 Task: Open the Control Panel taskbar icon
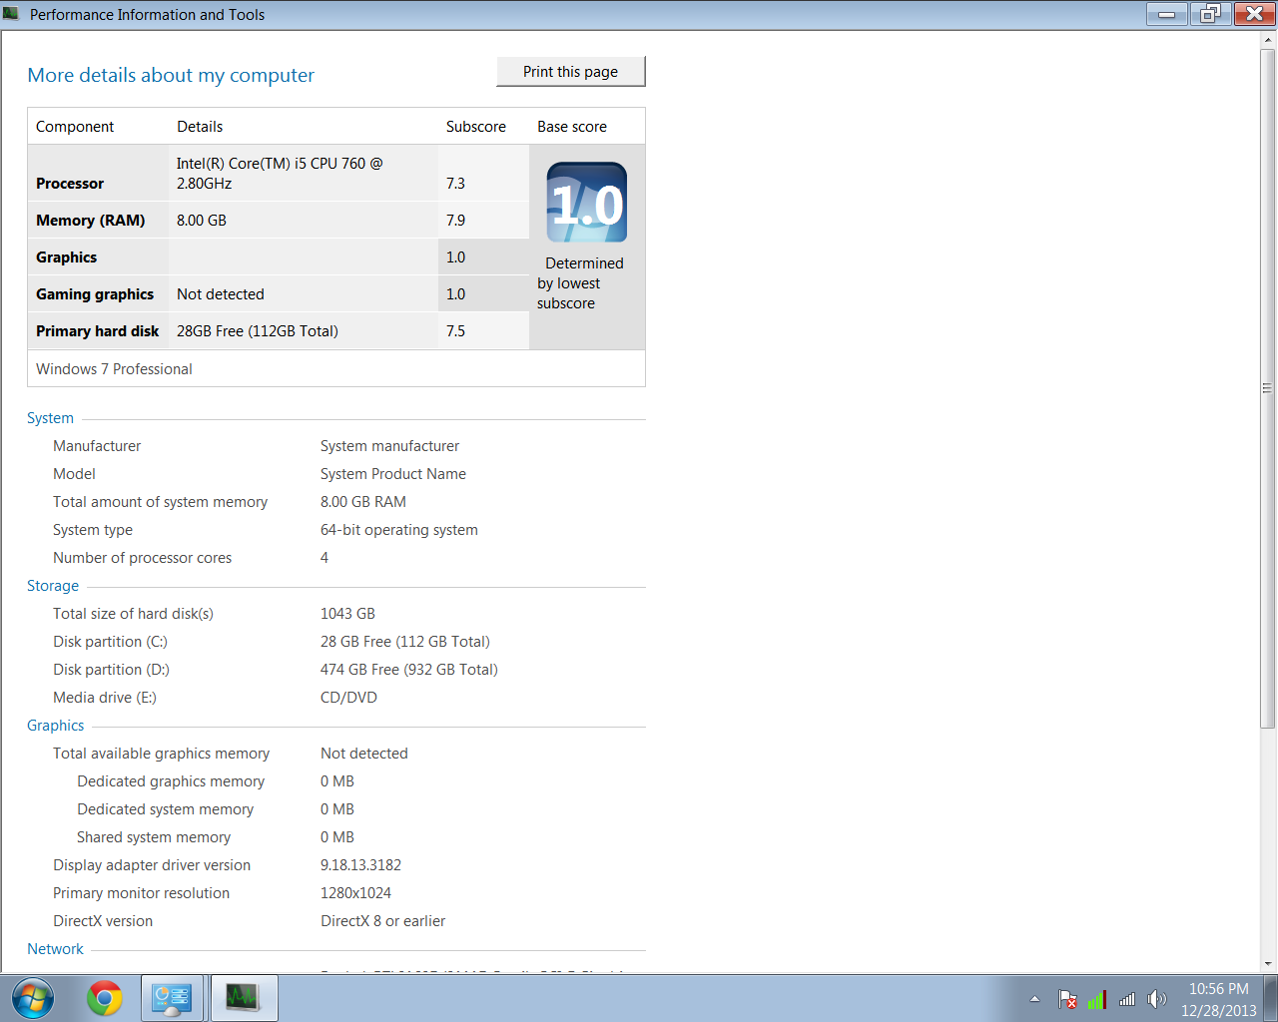coord(172,998)
